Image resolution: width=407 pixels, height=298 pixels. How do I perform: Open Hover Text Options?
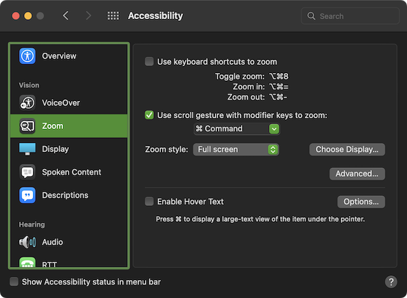(361, 201)
